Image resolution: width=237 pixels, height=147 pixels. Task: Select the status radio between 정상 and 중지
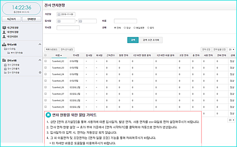tap(134, 28)
